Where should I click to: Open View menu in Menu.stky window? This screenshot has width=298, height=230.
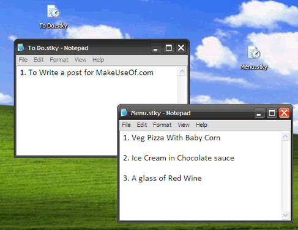(184, 125)
